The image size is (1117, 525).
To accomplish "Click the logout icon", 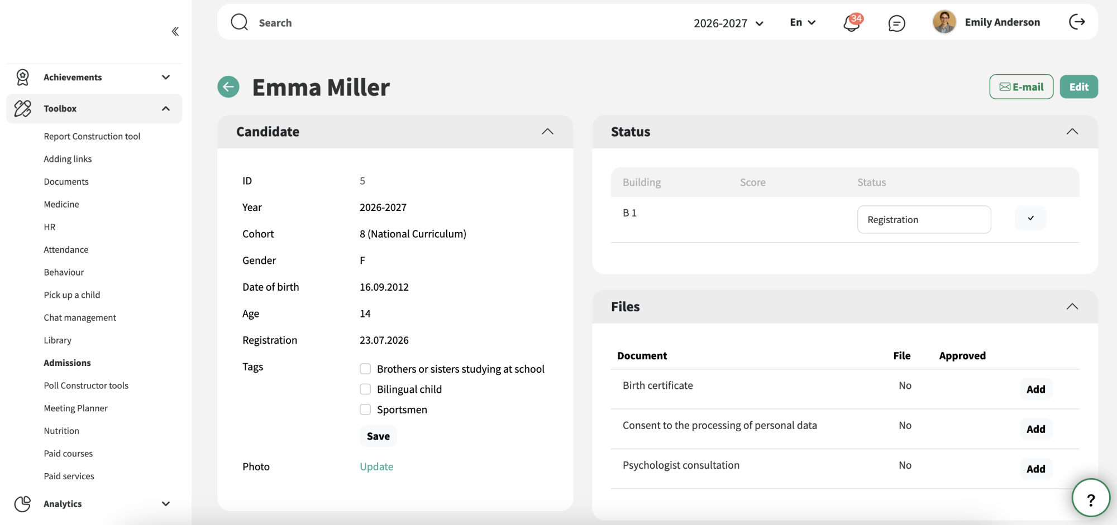I will point(1077,22).
